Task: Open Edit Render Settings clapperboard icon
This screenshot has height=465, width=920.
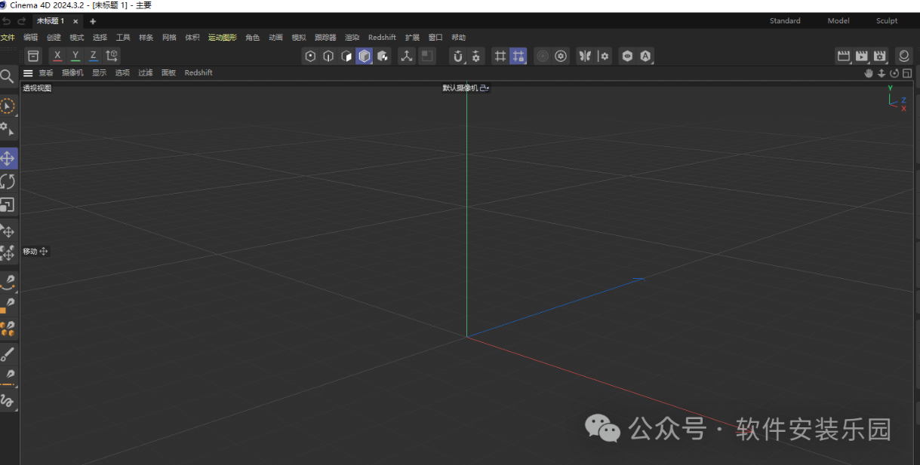Action: [x=879, y=56]
